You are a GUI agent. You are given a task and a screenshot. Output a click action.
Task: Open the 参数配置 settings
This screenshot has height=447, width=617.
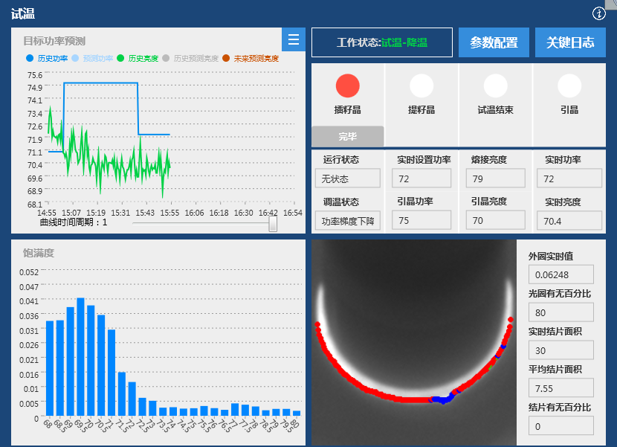[x=494, y=42]
